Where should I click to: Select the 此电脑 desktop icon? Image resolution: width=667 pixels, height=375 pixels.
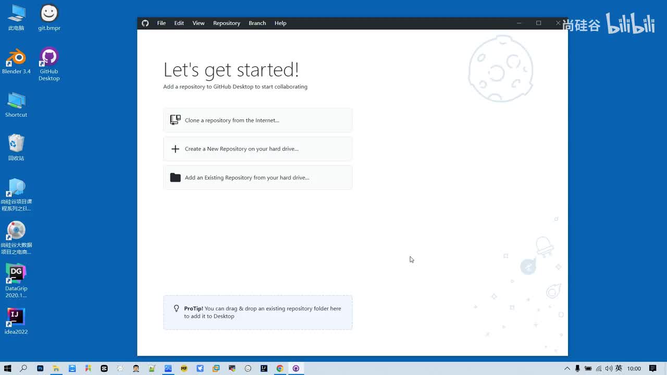(x=16, y=18)
